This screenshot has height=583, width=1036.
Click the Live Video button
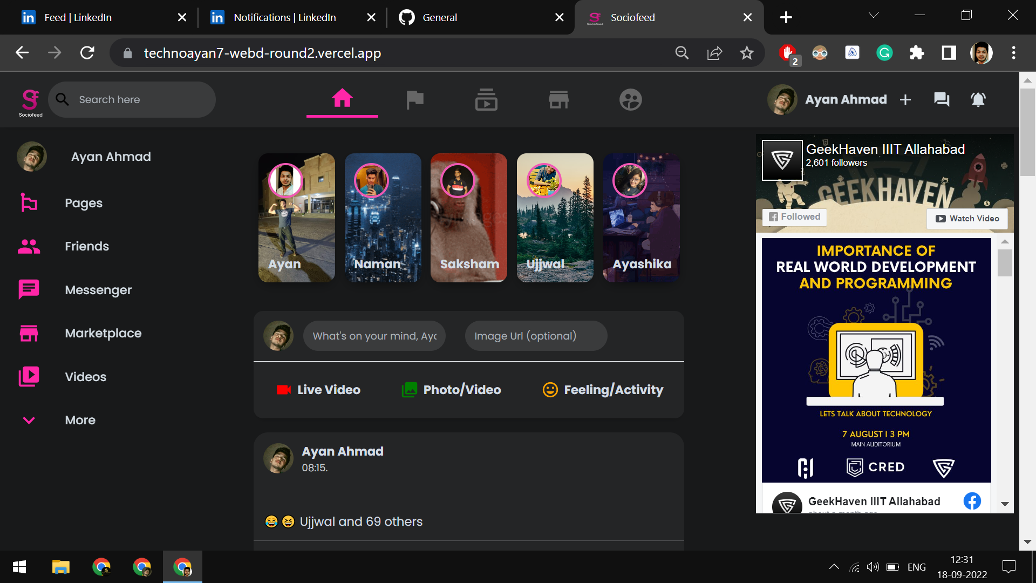coord(318,390)
